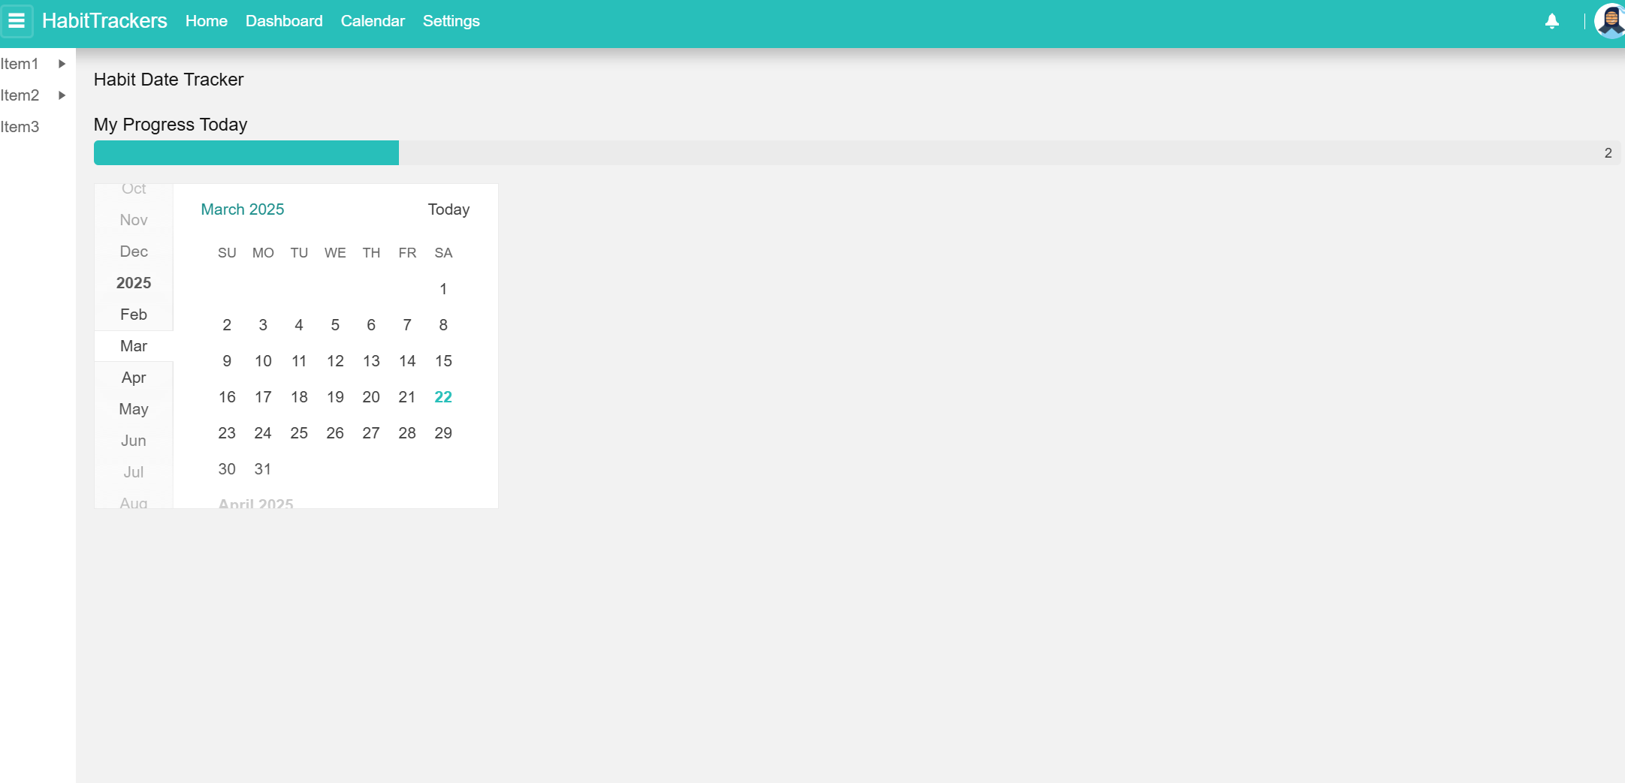This screenshot has width=1625, height=783.
Task: Select March 1 in calendar
Action: click(443, 289)
